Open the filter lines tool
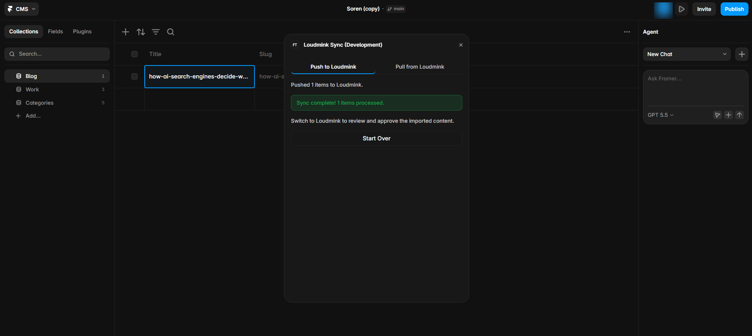 coord(156,32)
